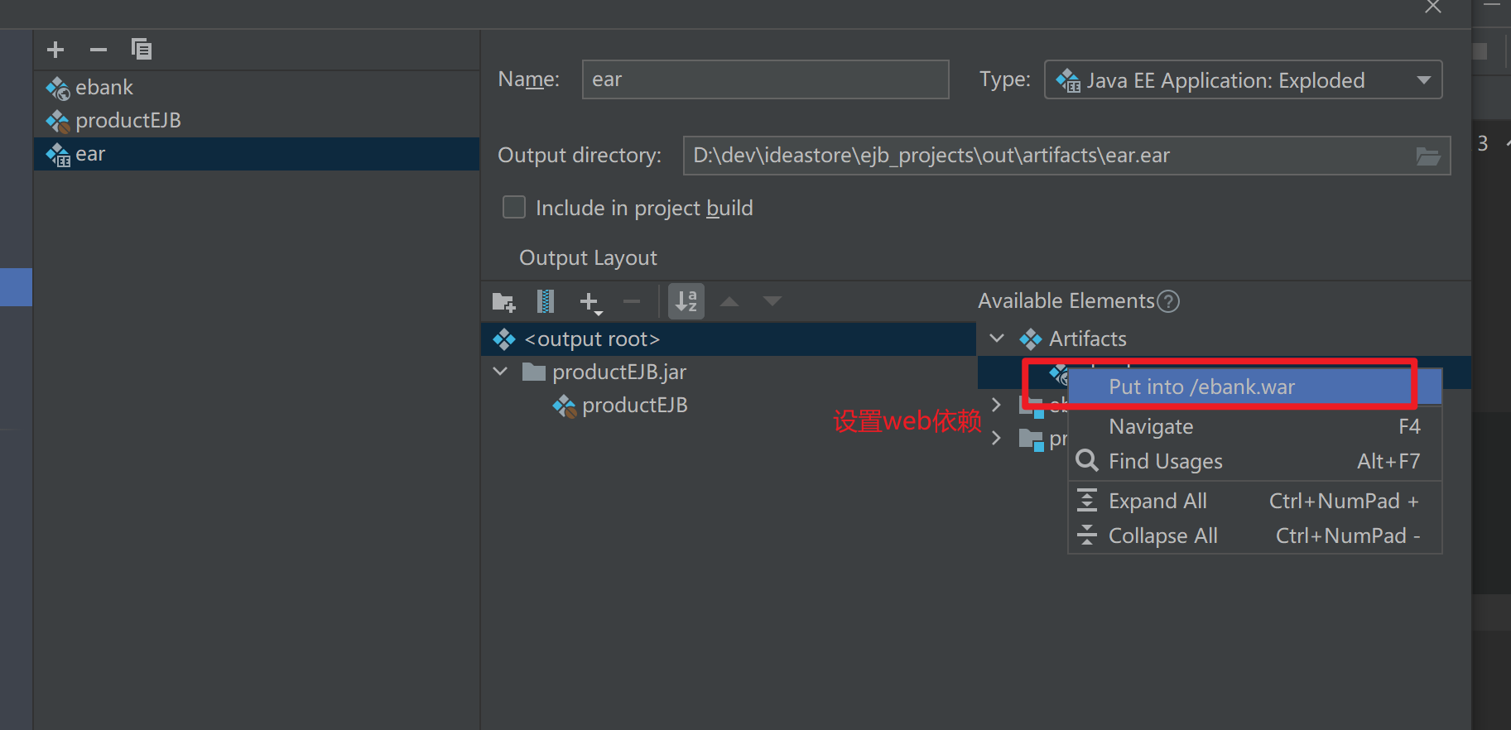Select productEJB.jar in output layout

click(619, 372)
